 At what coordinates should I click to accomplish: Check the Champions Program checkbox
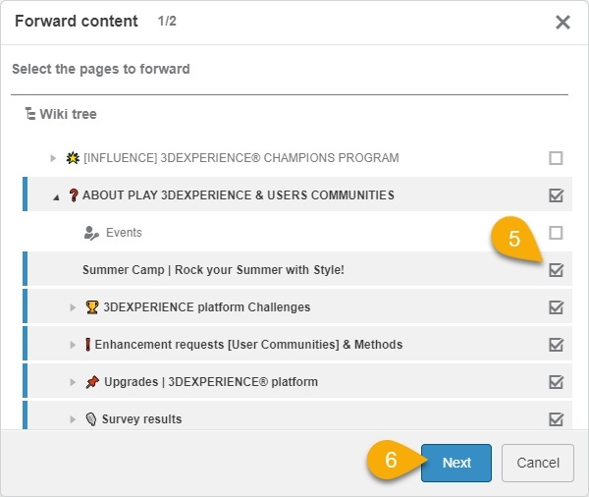[557, 158]
